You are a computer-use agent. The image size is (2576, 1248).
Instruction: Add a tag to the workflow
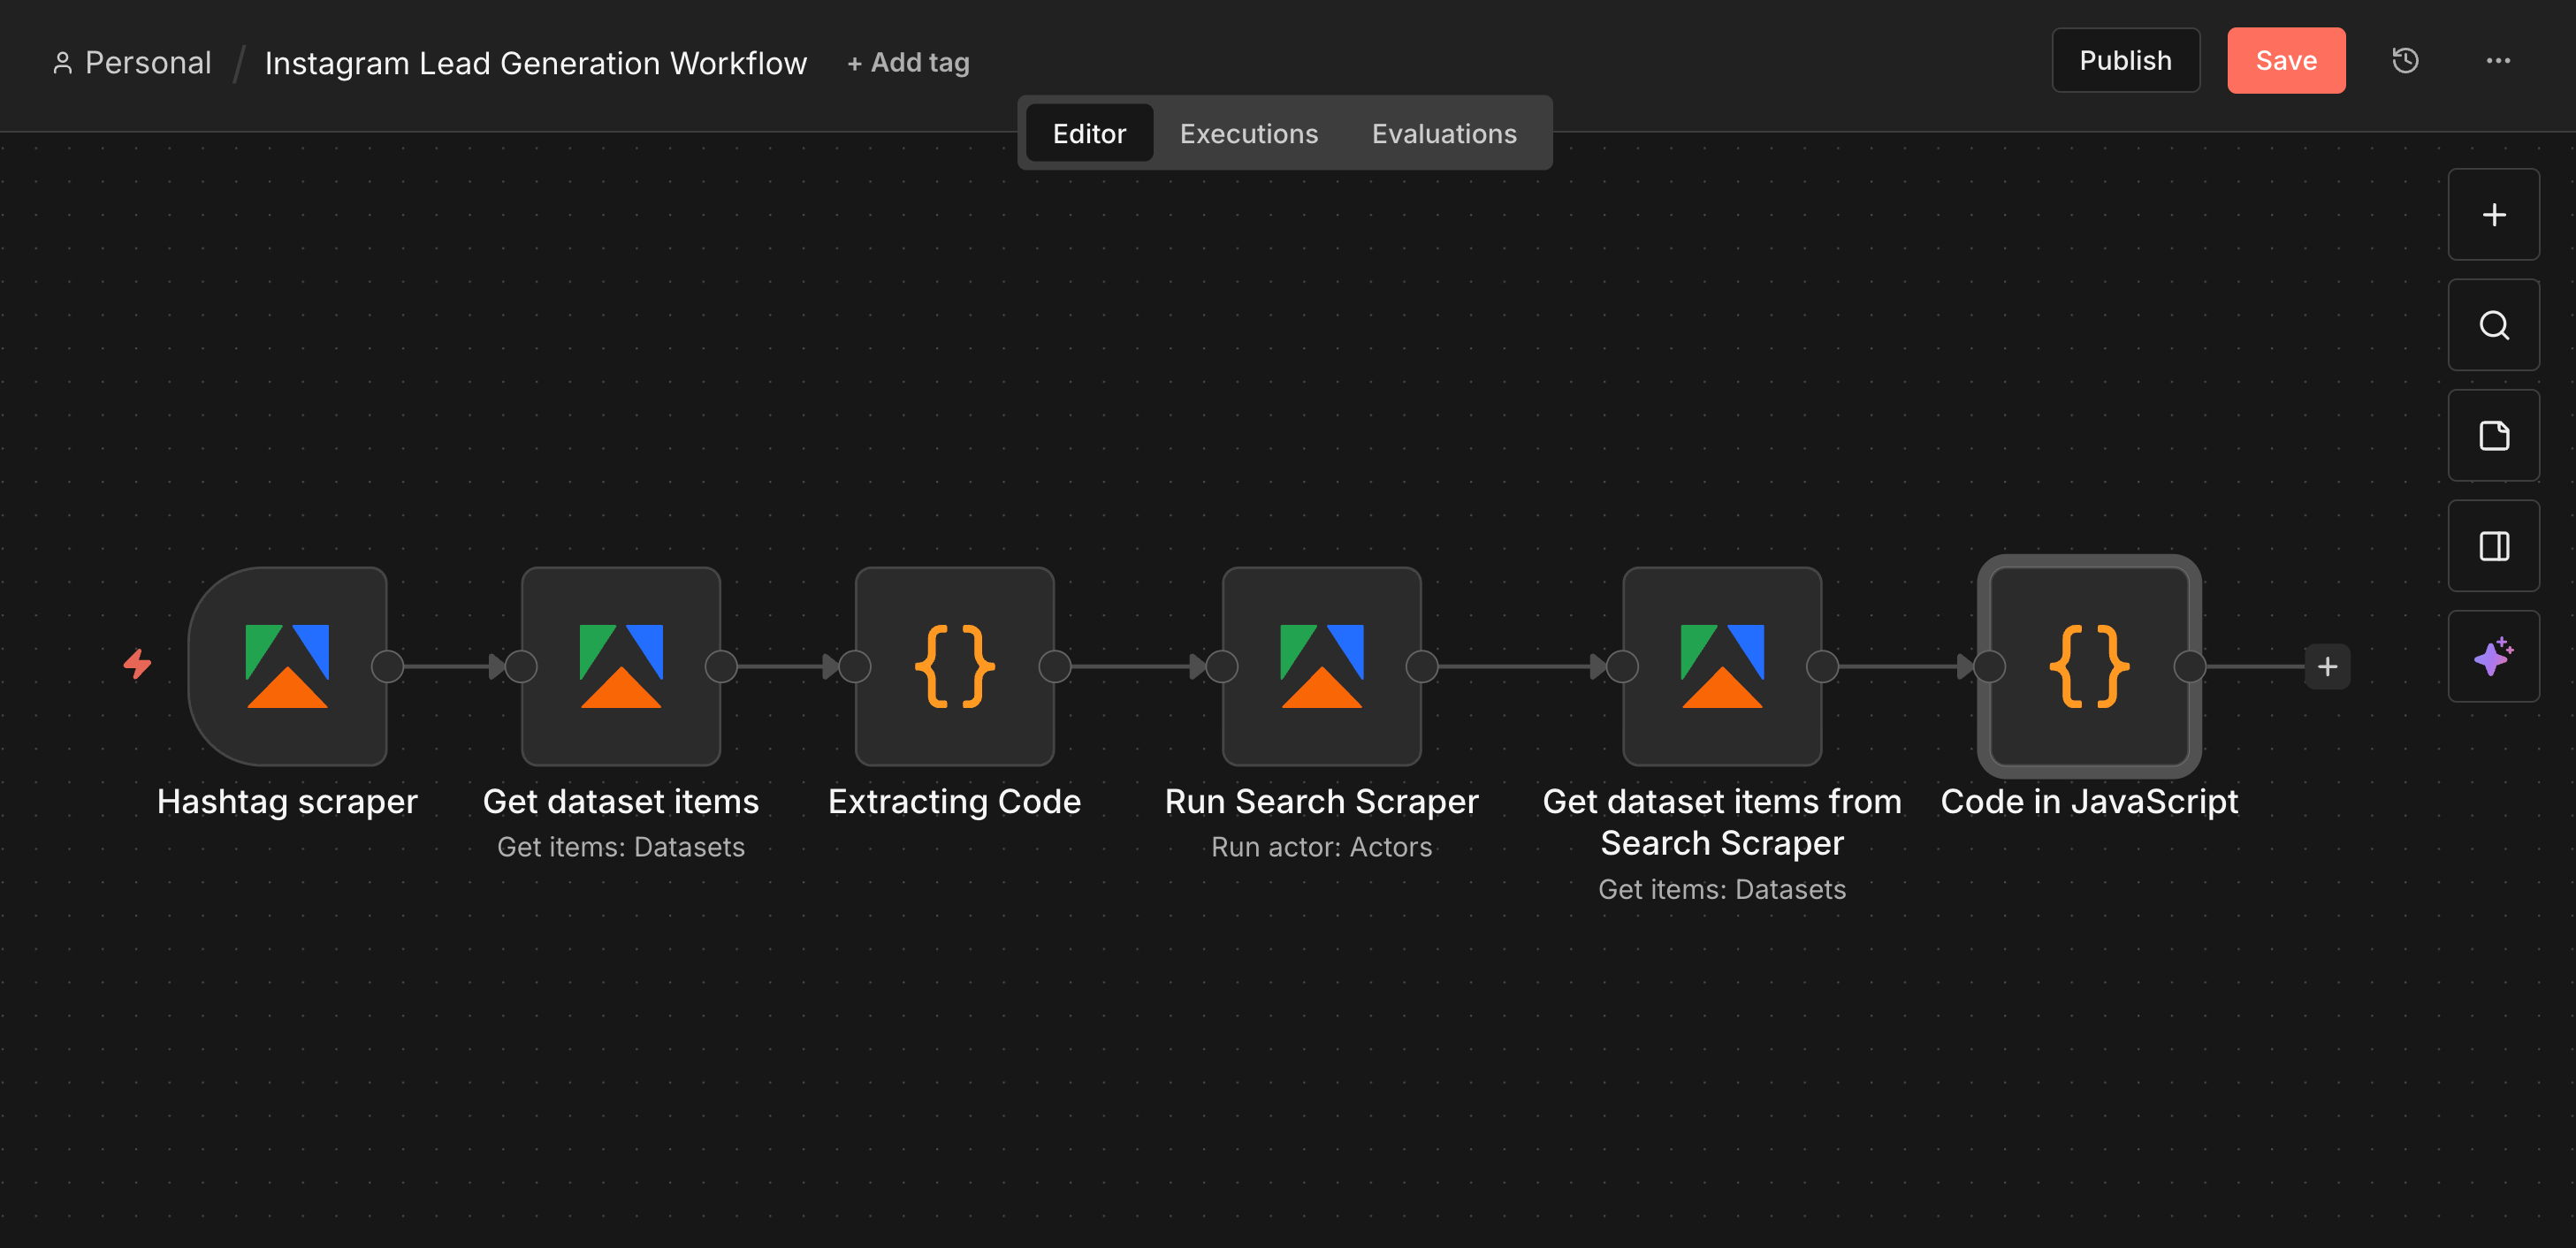coord(908,61)
